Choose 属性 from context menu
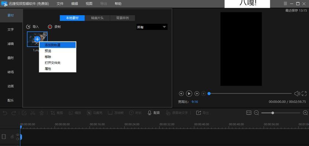 point(58,69)
